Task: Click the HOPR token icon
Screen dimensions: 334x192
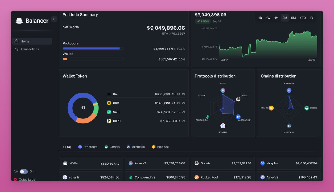Action: pos(109,121)
